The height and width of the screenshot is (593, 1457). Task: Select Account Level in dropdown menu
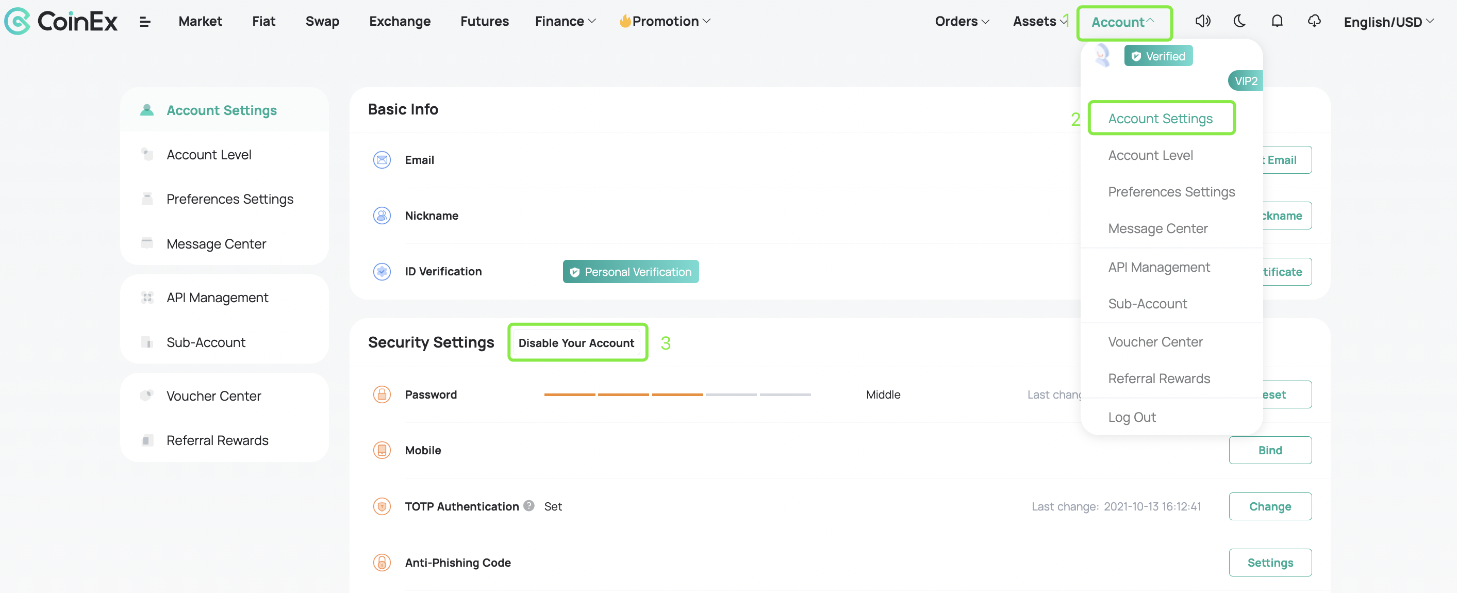[1150, 155]
